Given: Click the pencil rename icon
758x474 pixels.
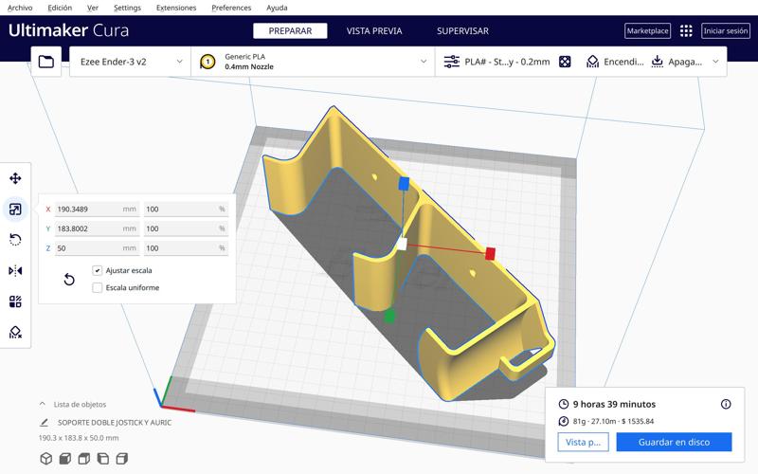Looking at the screenshot, I should click(x=44, y=423).
